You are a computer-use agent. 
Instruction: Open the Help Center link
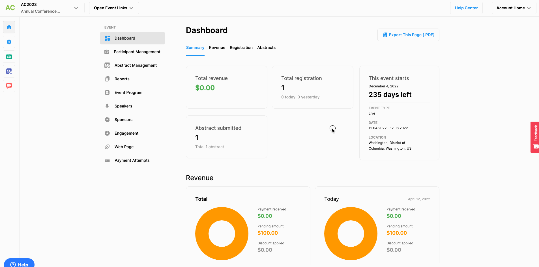pos(466,8)
